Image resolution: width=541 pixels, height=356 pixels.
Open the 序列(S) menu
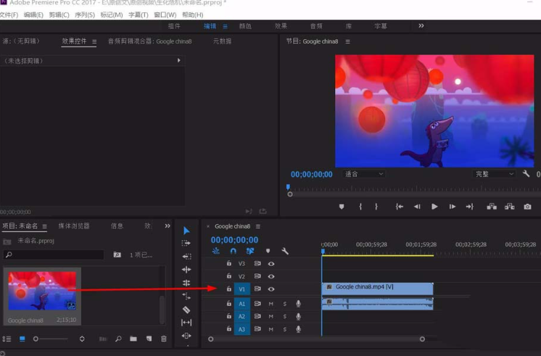tap(85, 15)
